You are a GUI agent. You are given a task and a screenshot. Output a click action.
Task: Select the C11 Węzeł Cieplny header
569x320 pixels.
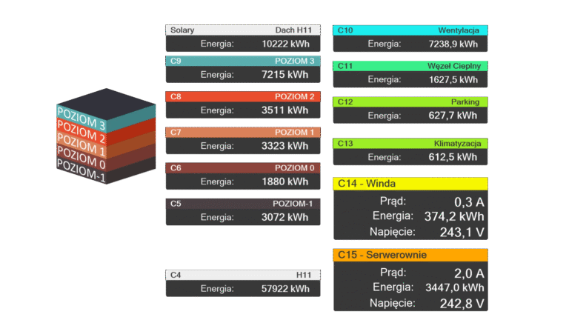point(410,66)
